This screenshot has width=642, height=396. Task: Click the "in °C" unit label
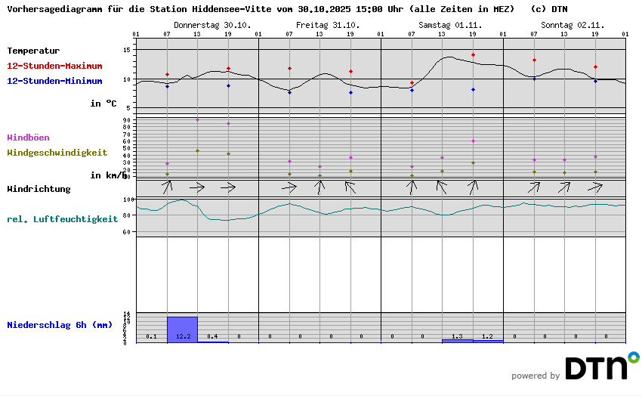tap(103, 104)
